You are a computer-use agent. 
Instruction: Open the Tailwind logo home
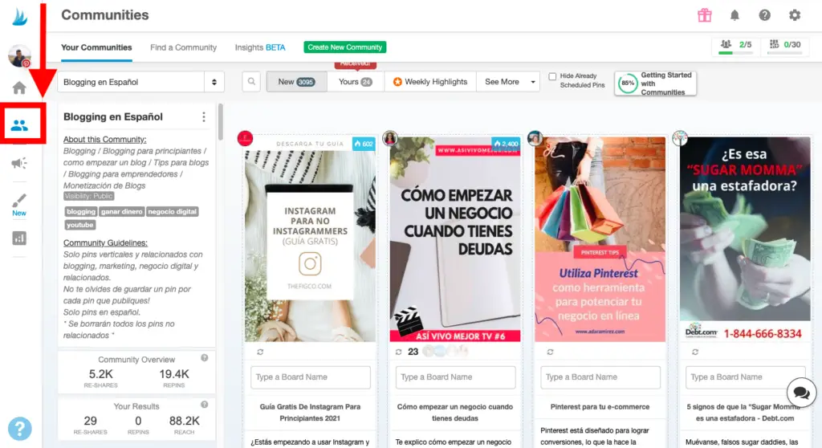click(19, 18)
